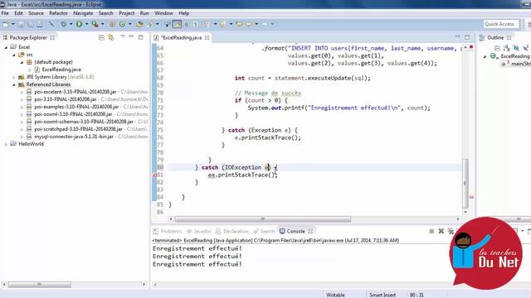The width and height of the screenshot is (531, 298).
Task: Open the Refactor menu
Action: [x=58, y=13]
